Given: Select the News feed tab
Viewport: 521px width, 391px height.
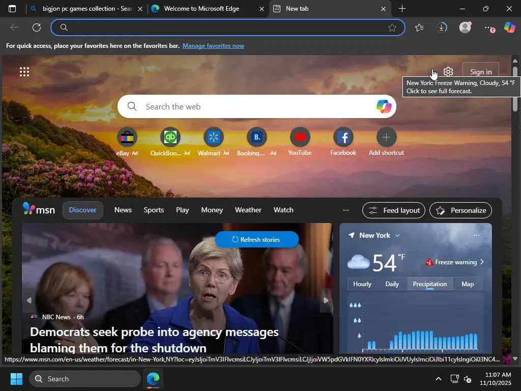Looking at the screenshot, I should 123,210.
